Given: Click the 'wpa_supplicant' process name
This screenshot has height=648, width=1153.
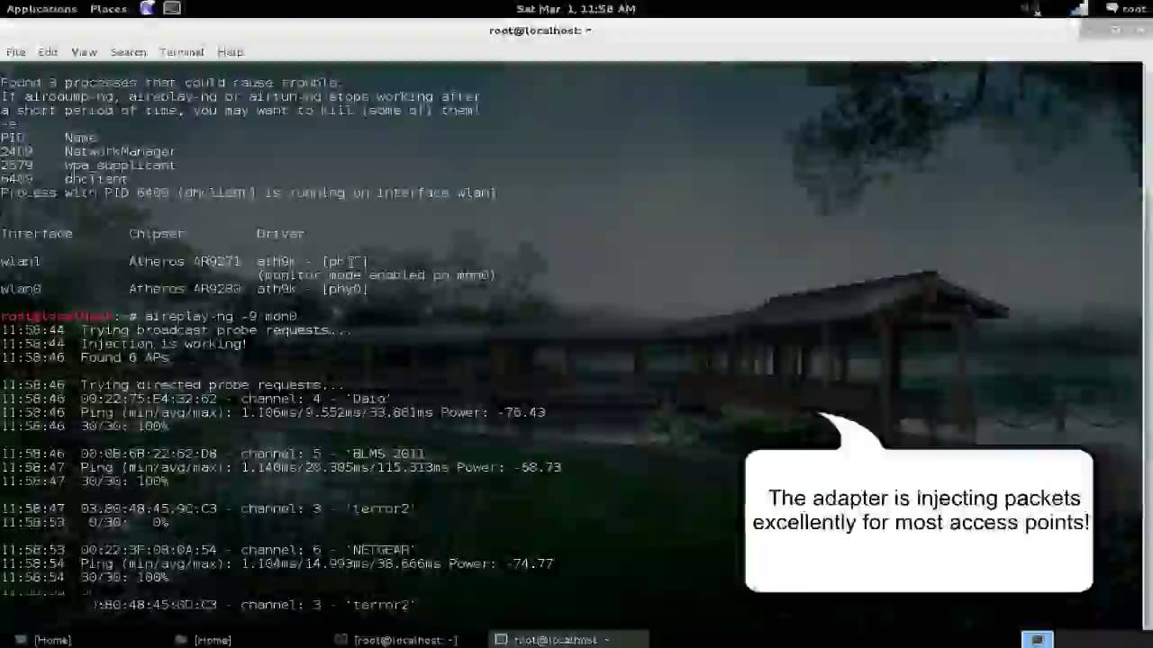Looking at the screenshot, I should [120, 166].
